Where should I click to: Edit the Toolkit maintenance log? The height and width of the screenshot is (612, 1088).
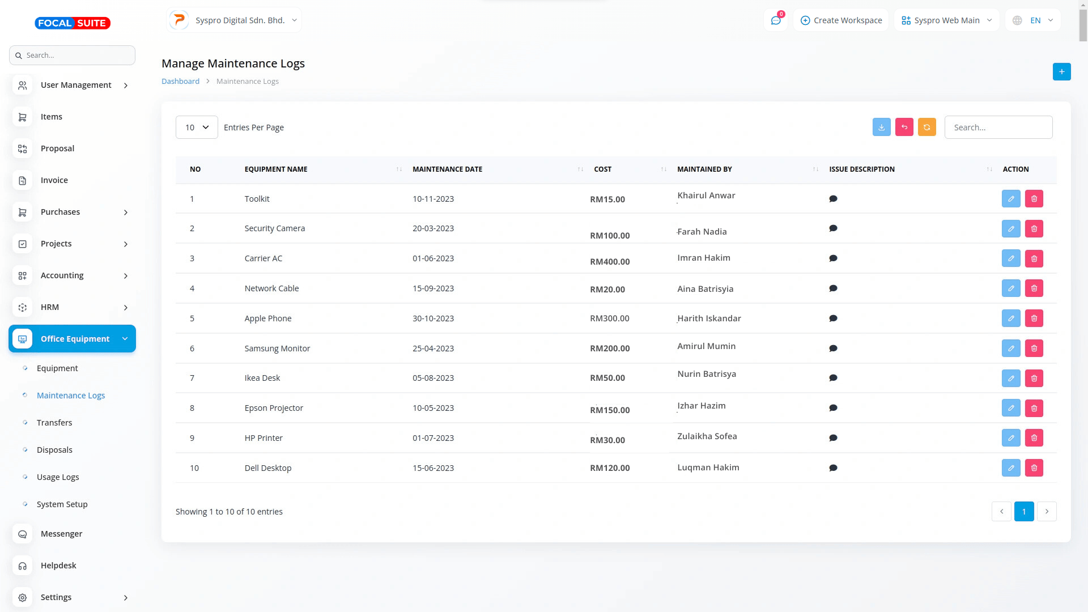pos(1010,199)
